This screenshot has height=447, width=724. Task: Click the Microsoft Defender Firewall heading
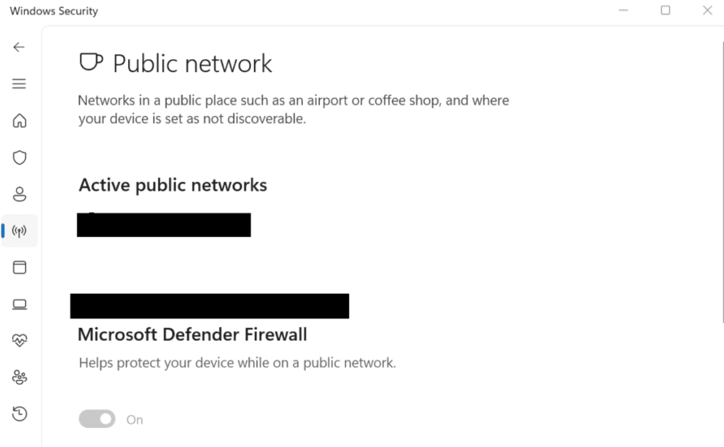click(192, 335)
